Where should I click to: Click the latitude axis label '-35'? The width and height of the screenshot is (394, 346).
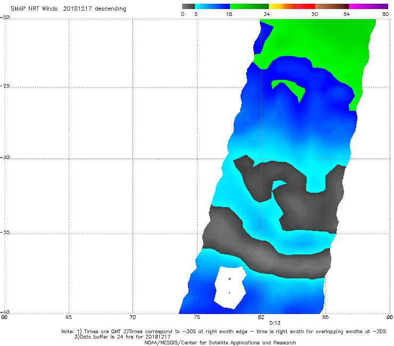pos(5,232)
